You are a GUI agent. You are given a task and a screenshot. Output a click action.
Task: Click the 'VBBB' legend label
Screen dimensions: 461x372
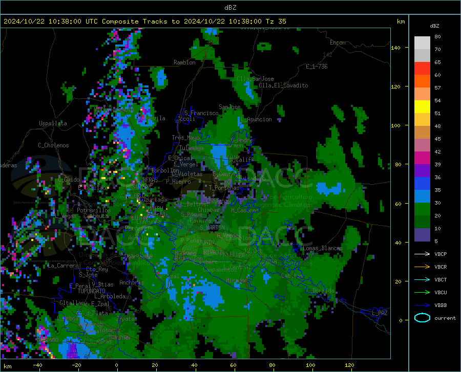(x=441, y=305)
